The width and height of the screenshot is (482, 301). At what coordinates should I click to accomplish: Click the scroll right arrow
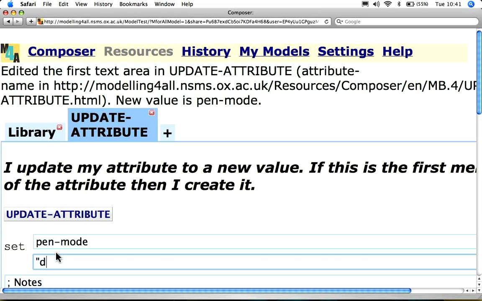[x=473, y=291]
